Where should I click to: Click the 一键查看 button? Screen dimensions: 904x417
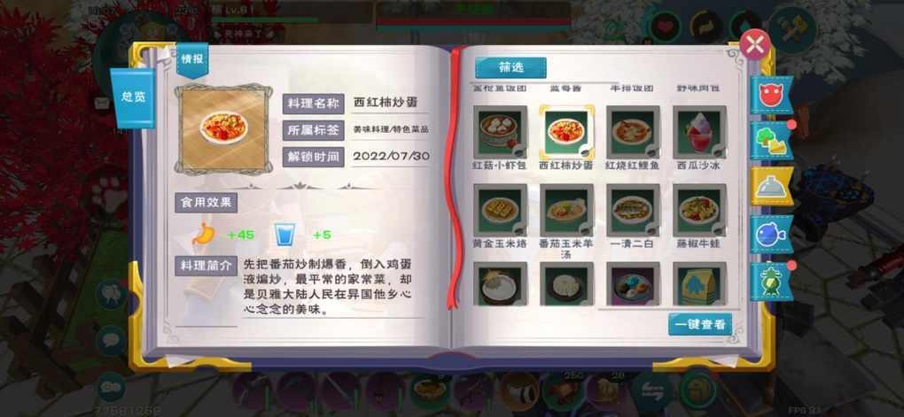tap(700, 324)
